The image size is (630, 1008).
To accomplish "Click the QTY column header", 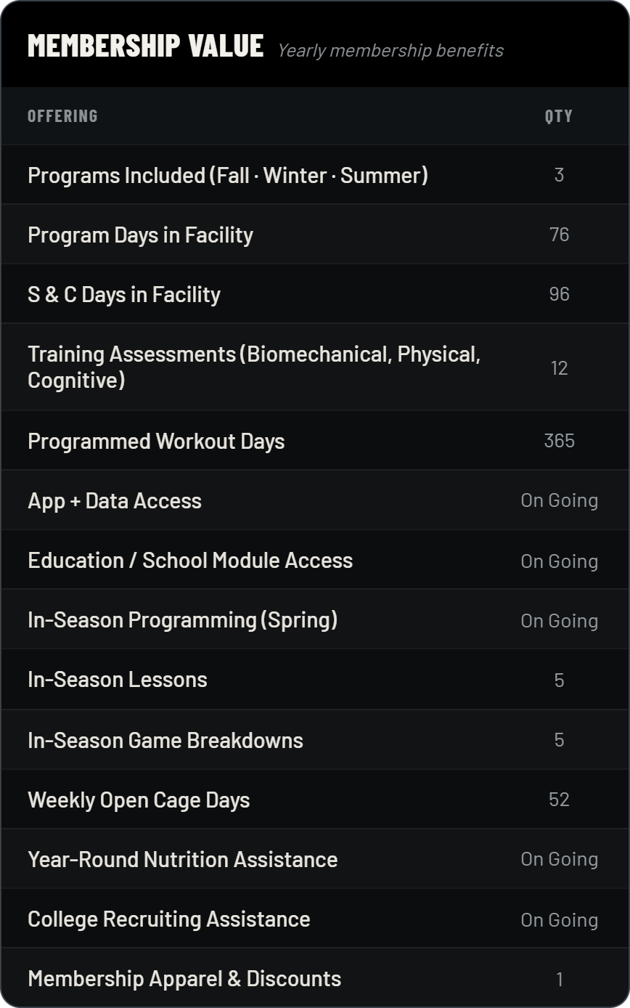I will click(559, 116).
